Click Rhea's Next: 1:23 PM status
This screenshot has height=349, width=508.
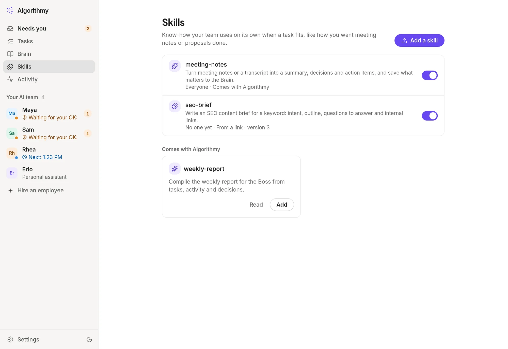[42, 157]
